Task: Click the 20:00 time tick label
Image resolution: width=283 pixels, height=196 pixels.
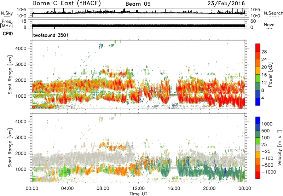Action: (209, 189)
